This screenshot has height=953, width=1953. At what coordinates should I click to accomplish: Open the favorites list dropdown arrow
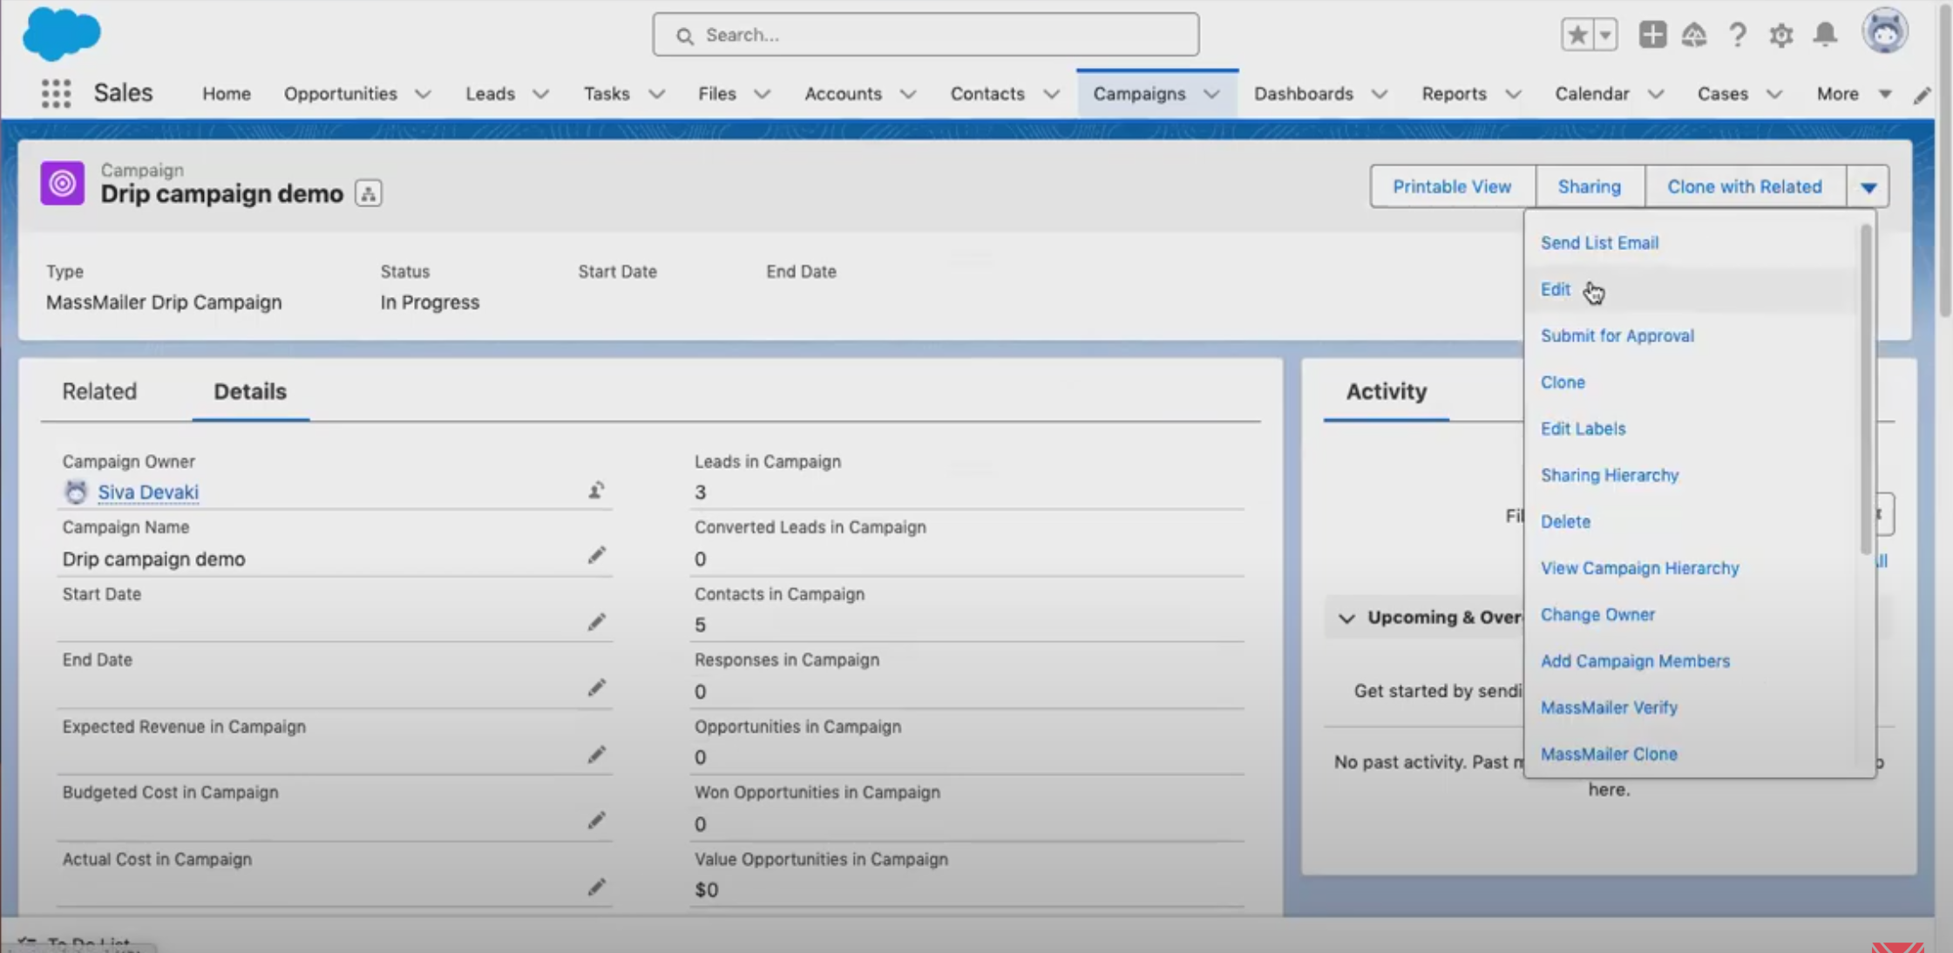tap(1605, 35)
